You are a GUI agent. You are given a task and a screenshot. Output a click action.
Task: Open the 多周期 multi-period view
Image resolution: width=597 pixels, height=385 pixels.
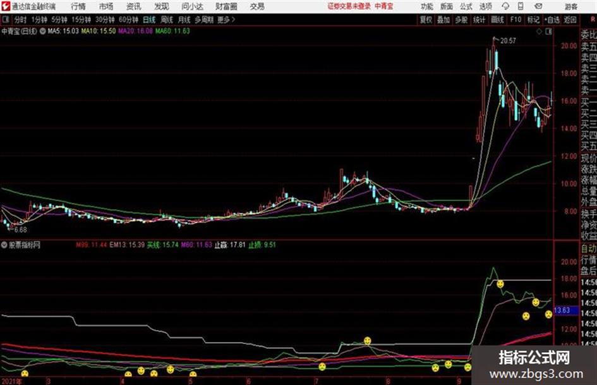204,20
